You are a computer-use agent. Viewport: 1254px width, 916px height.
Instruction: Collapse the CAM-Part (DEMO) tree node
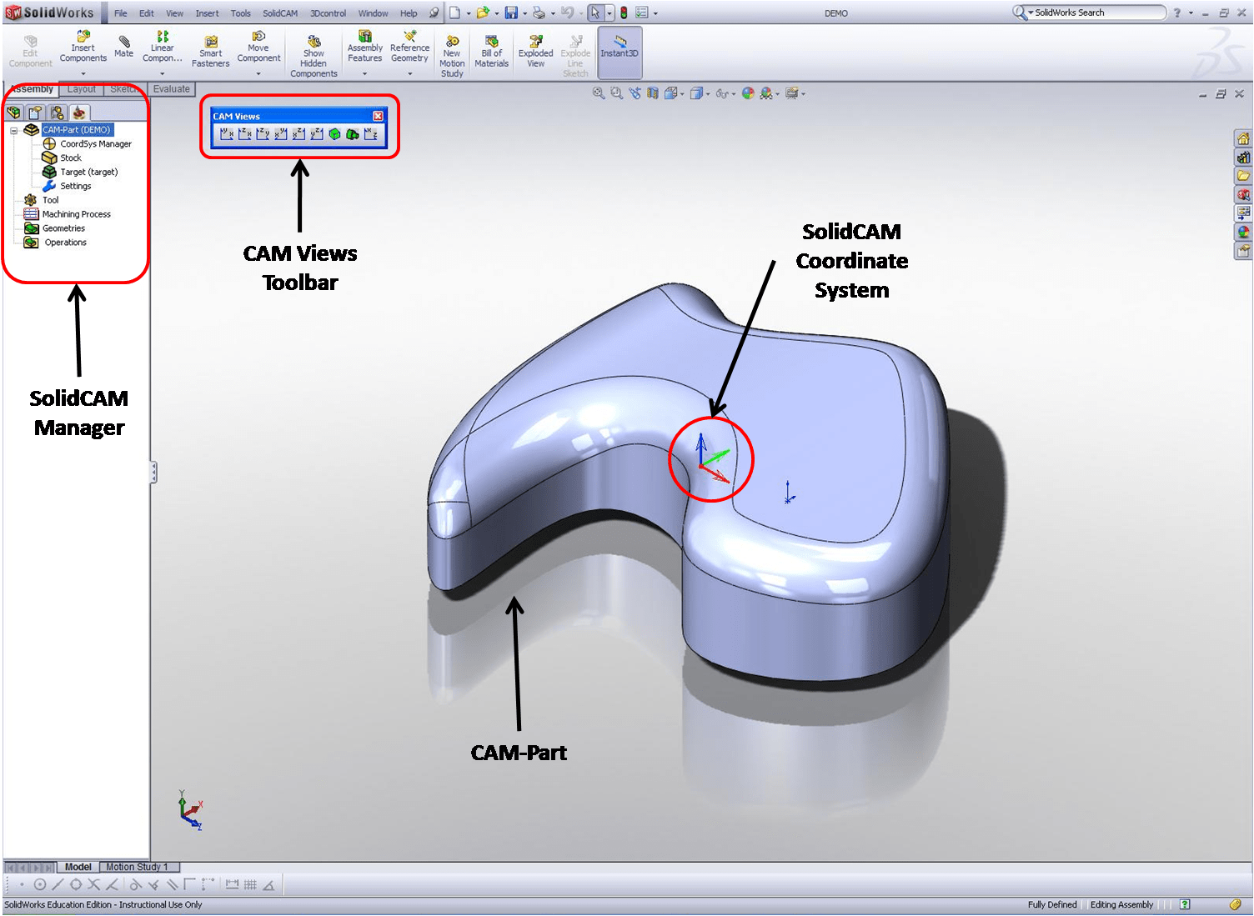[x=13, y=130]
